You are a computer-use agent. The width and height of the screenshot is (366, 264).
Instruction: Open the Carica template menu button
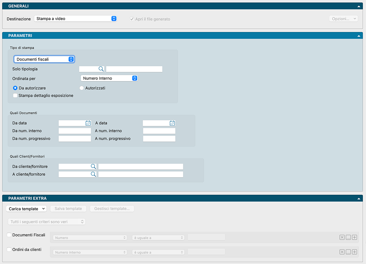tap(26, 209)
